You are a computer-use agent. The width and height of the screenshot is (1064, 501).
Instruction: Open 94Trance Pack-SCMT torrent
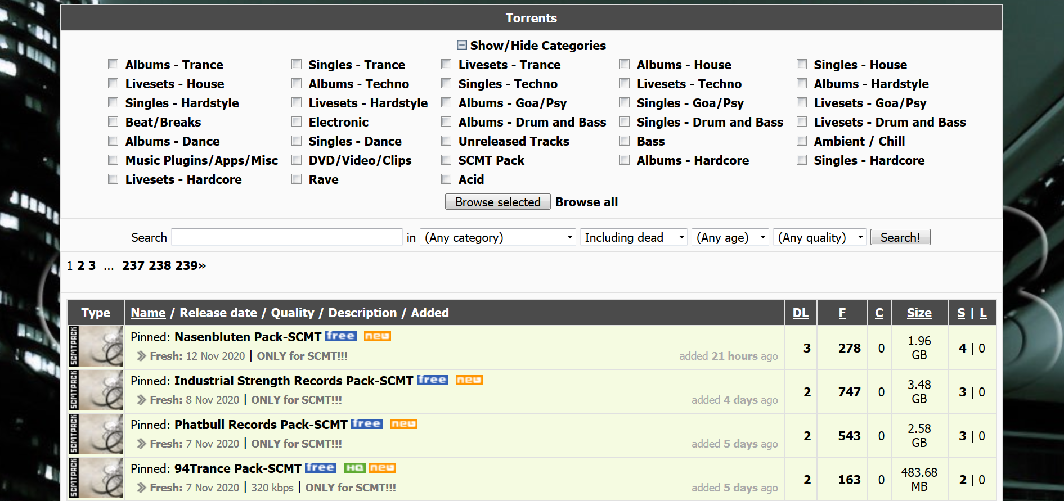coord(237,468)
